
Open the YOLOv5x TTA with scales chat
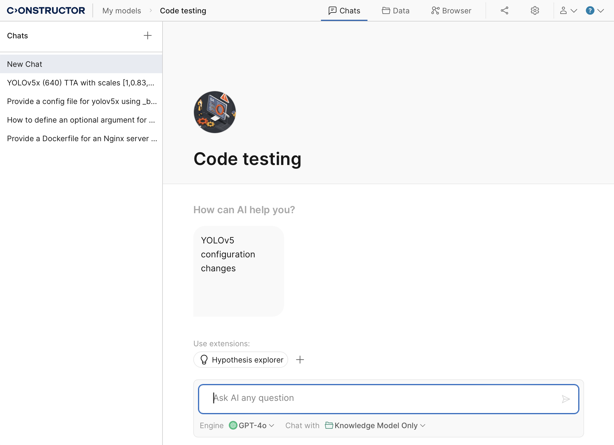pyautogui.click(x=81, y=83)
